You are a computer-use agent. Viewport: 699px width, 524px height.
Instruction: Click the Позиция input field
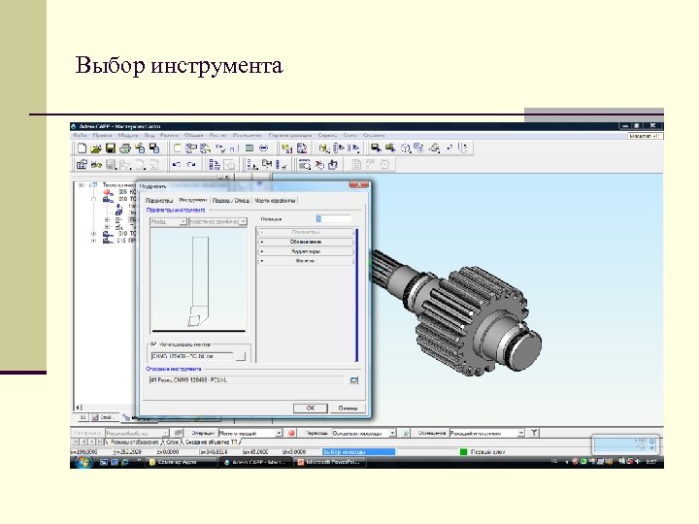(x=333, y=218)
